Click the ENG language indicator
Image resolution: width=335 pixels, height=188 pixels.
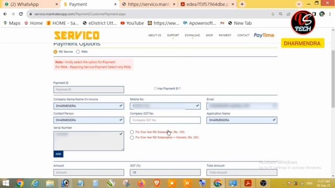(x=309, y=183)
